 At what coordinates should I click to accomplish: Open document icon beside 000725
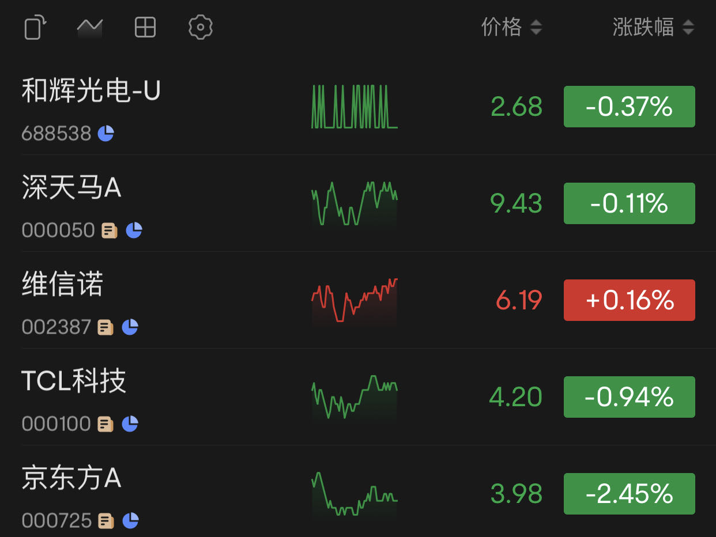coord(105,520)
